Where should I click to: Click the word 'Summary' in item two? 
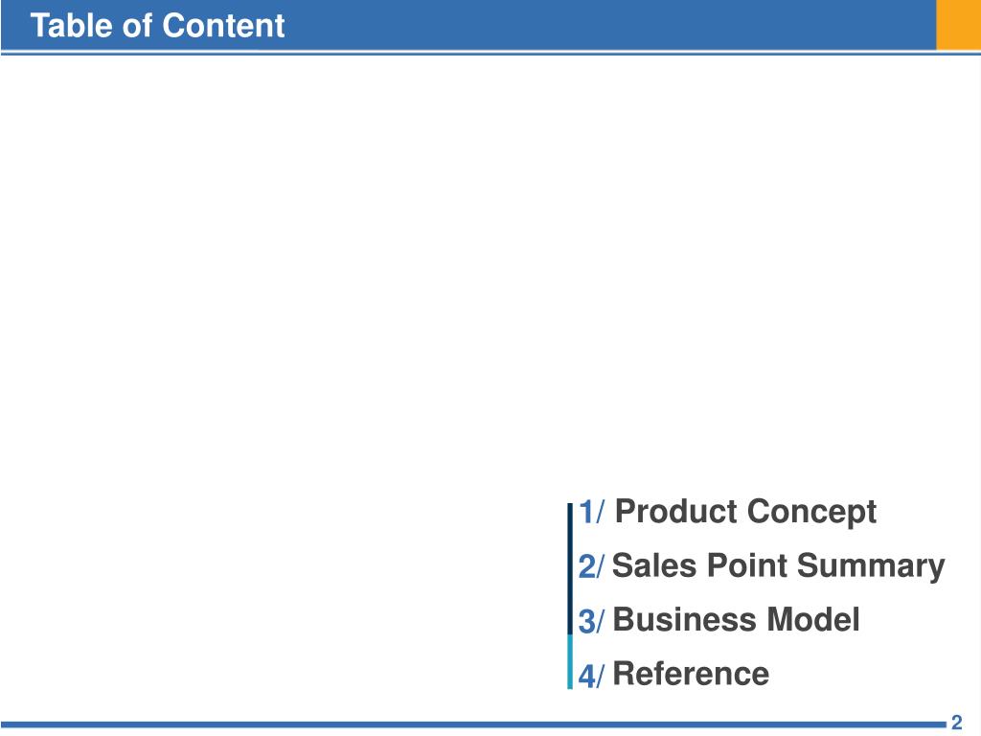pos(871,566)
